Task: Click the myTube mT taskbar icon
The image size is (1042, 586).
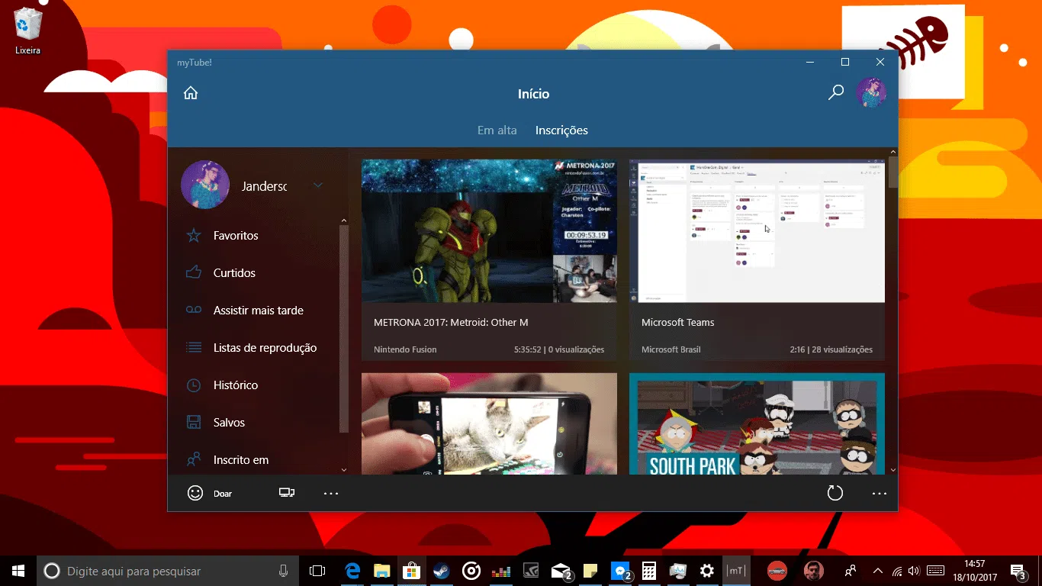Action: click(736, 571)
